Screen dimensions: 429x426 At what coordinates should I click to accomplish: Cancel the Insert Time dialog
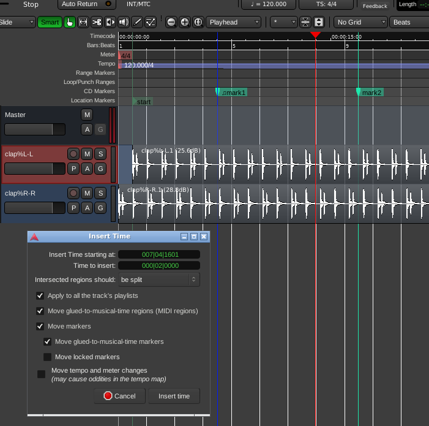[120, 396]
